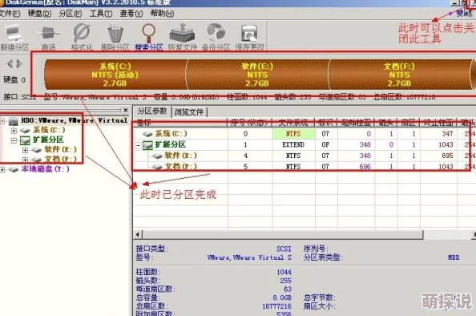The image size is (476, 316).
Task: Select 文档(F:) in the left tree
Action: [x=61, y=160]
